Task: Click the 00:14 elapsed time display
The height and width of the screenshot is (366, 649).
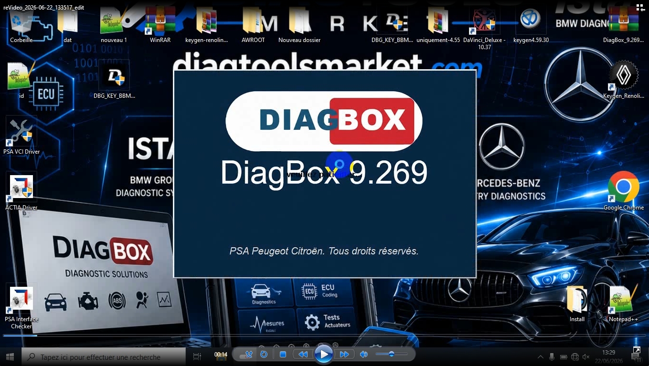Action: pyautogui.click(x=221, y=355)
